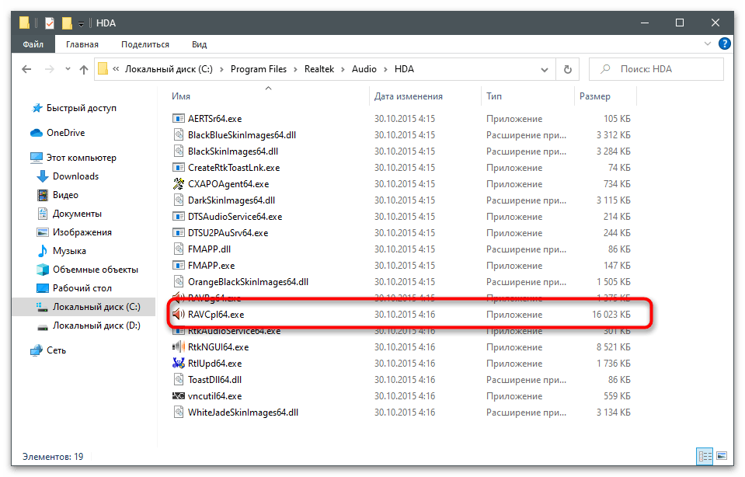Expand the ribbon with the chevron
745x477 pixels.
(708, 44)
